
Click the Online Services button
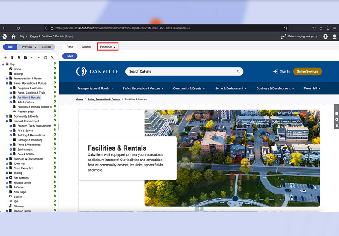pyautogui.click(x=307, y=71)
